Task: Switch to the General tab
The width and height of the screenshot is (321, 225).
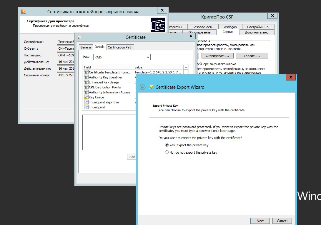Action: (x=86, y=47)
